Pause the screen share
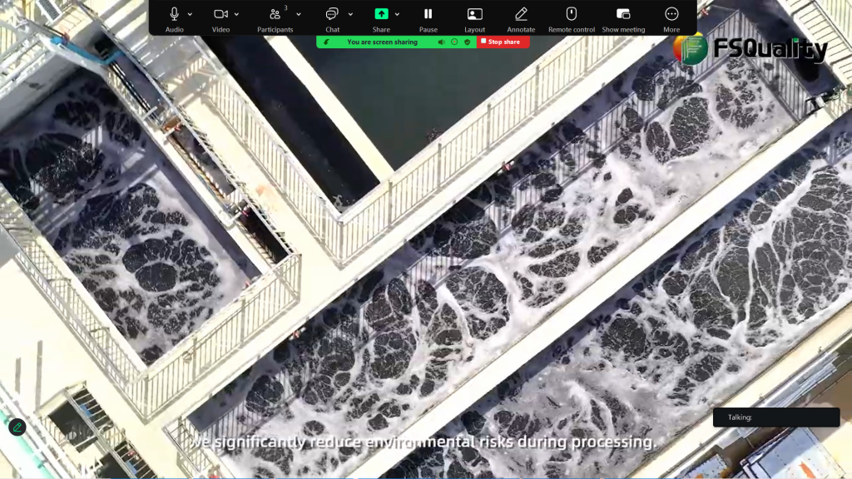The image size is (852, 479). coord(428,14)
